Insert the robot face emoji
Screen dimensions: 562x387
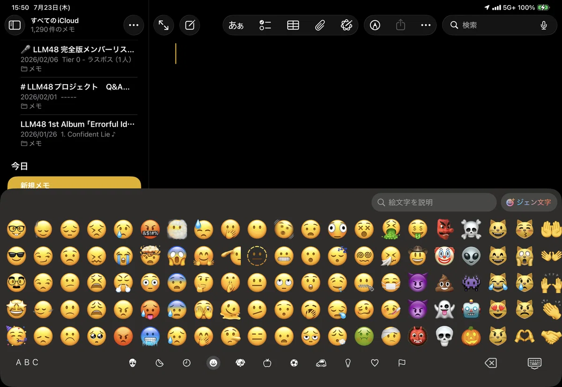click(x=471, y=309)
